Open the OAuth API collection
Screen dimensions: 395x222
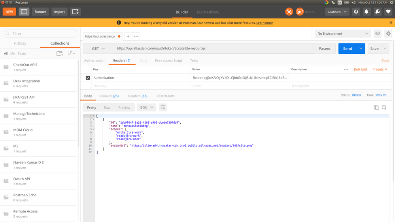point(39,181)
